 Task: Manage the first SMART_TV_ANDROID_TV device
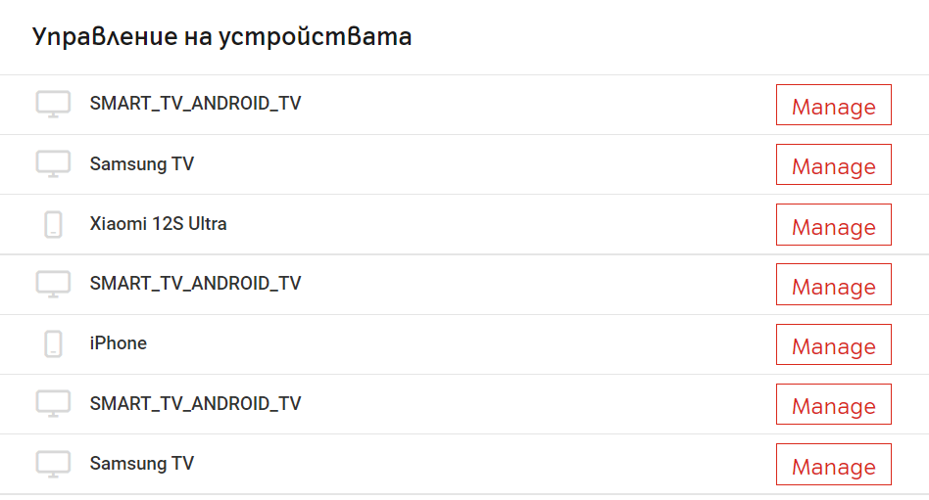click(834, 105)
